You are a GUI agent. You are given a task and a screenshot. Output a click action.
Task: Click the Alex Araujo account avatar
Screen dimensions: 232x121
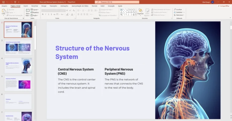point(213,2)
